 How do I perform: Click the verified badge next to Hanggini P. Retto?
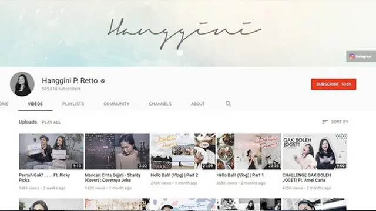point(103,81)
